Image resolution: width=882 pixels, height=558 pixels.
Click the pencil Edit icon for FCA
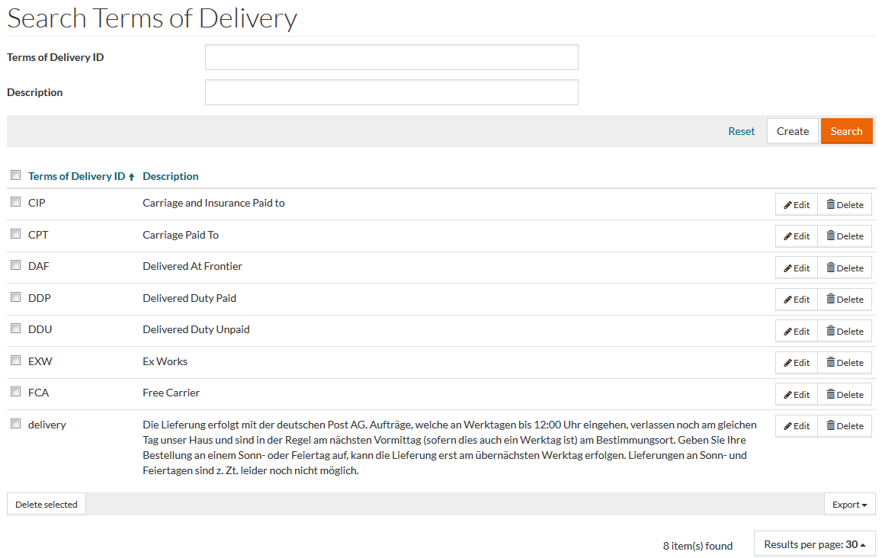[788, 395]
